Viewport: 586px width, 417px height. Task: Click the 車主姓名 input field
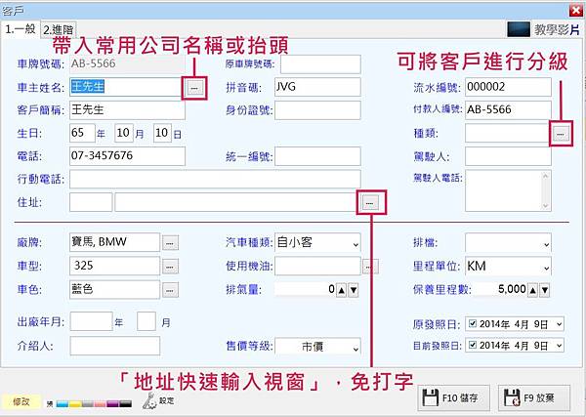point(126,87)
